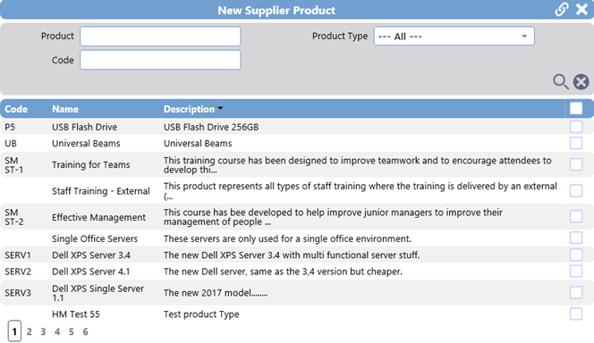Click description about multi functional server stuff
Screen dimensions: 594x343
[x=292, y=255]
